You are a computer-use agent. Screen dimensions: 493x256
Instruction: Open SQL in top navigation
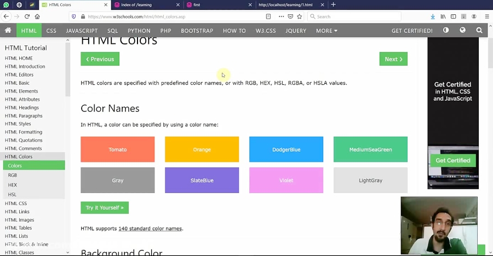tap(112, 31)
